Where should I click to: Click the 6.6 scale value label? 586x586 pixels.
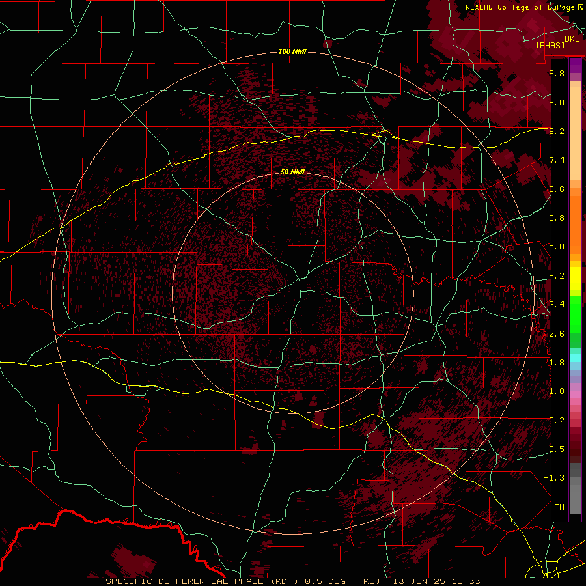click(x=557, y=189)
